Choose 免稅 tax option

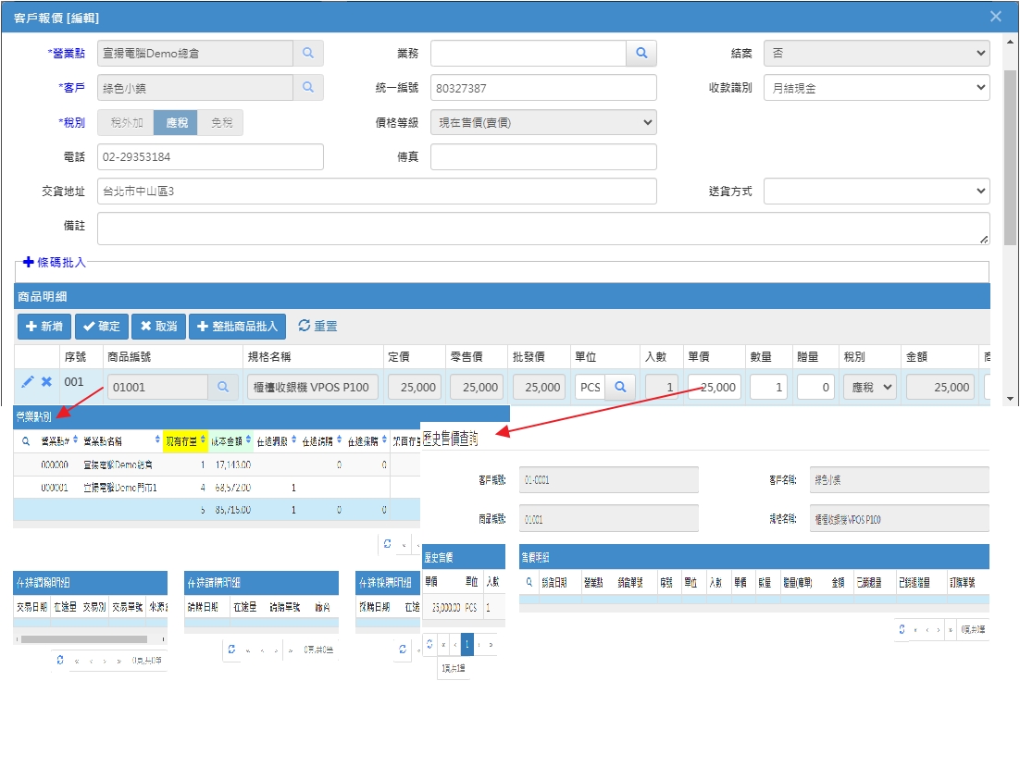[222, 122]
